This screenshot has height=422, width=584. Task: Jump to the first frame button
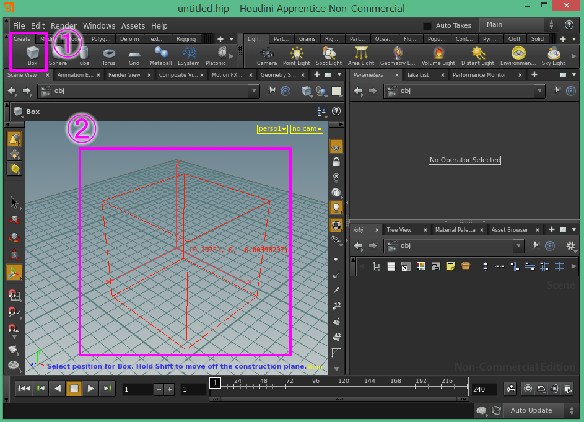tap(24, 389)
